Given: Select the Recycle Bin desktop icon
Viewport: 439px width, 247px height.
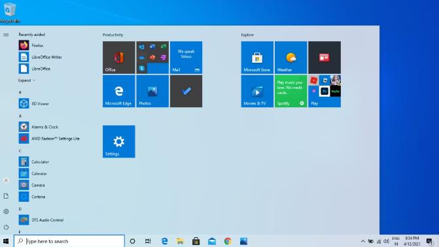Looking at the screenshot, I should [x=10, y=12].
